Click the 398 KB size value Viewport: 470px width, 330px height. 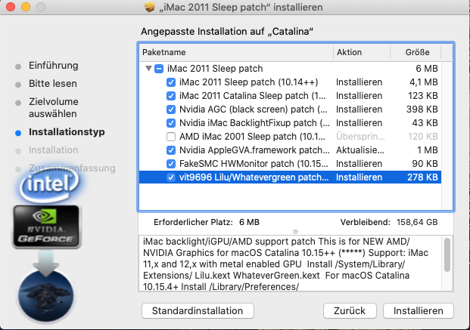422,109
